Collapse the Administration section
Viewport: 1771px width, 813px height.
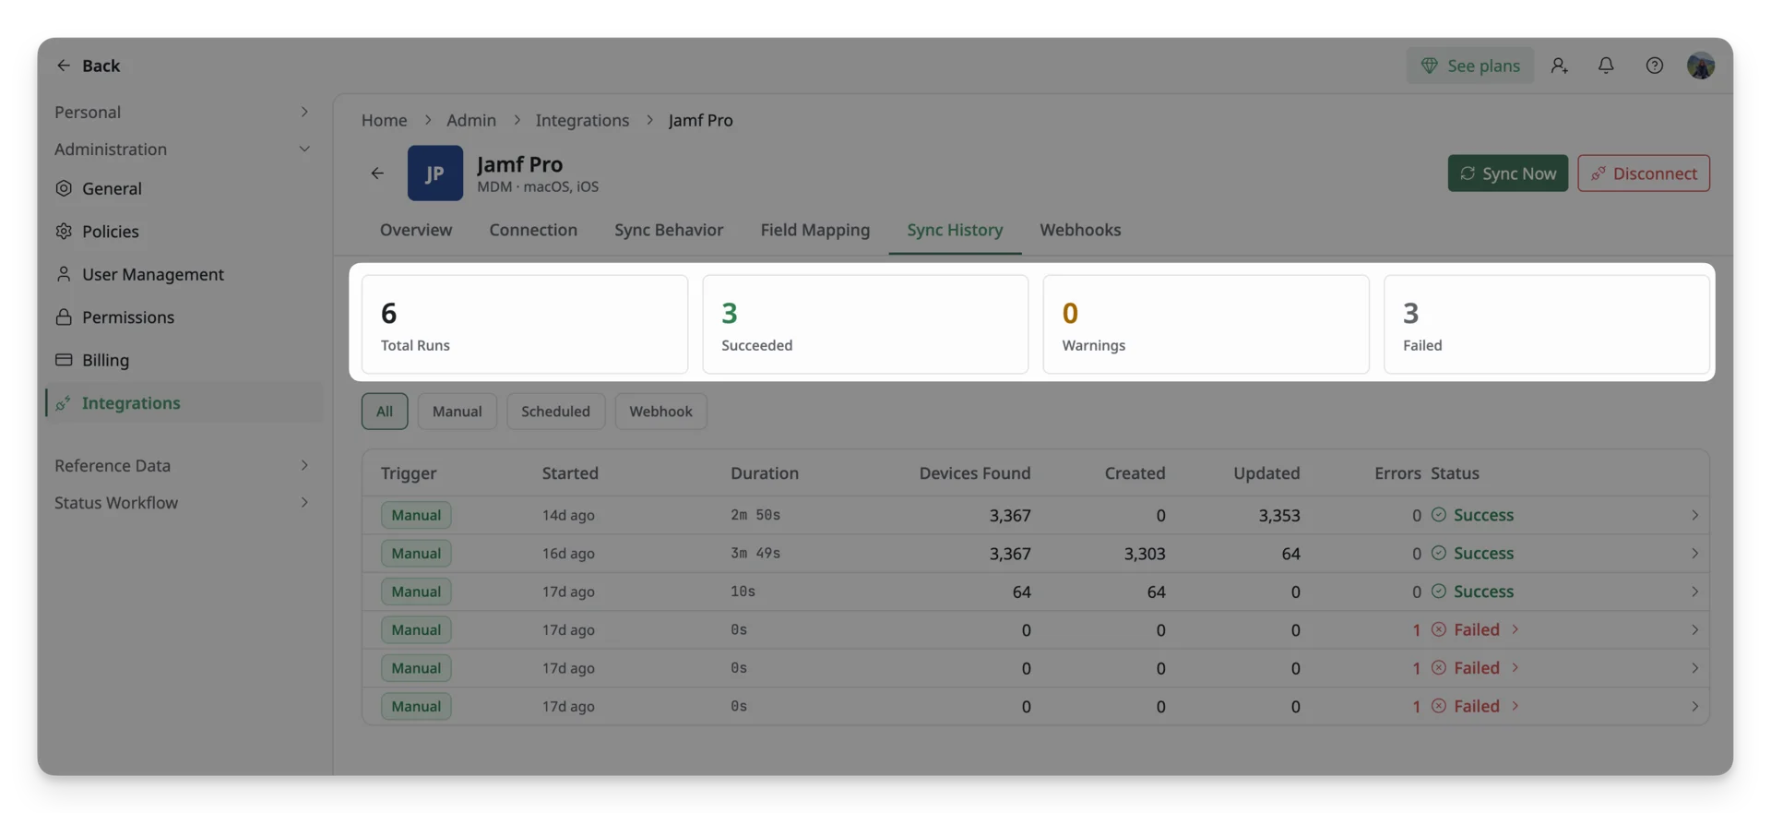184,149
